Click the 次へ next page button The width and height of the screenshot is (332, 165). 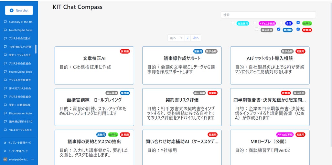[196, 38]
